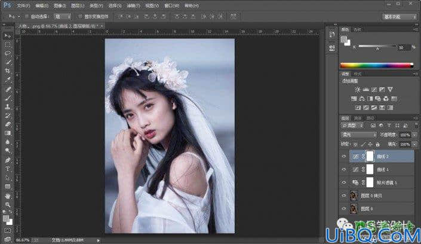Enable the 自动选择 checkbox
Screen dimensions: 421x244
click(x=27, y=16)
